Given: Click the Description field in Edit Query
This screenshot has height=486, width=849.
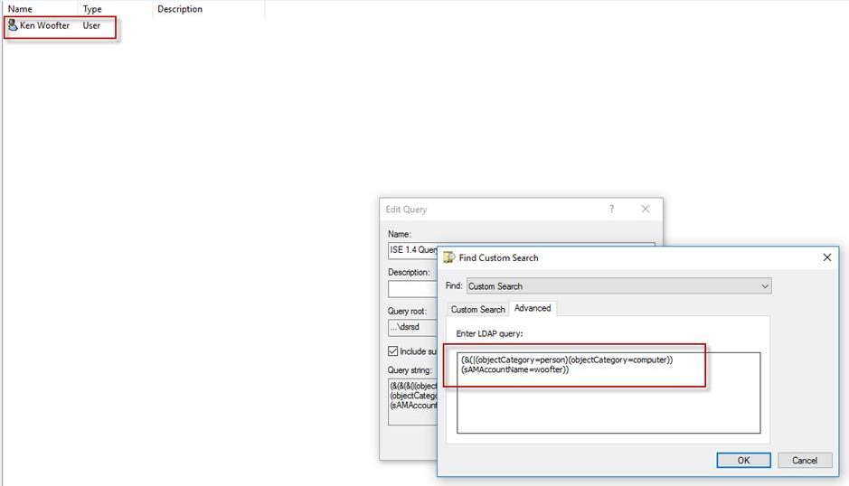Looking at the screenshot, I should coord(412,288).
